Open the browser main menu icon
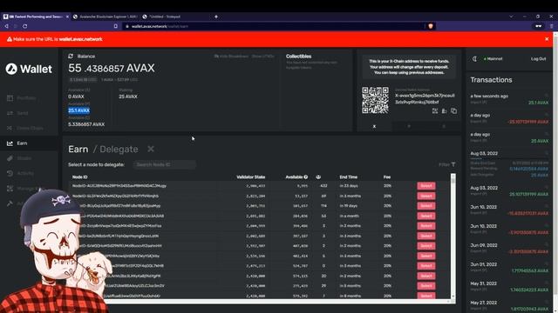The width and height of the screenshot is (558, 313). (x=552, y=26)
